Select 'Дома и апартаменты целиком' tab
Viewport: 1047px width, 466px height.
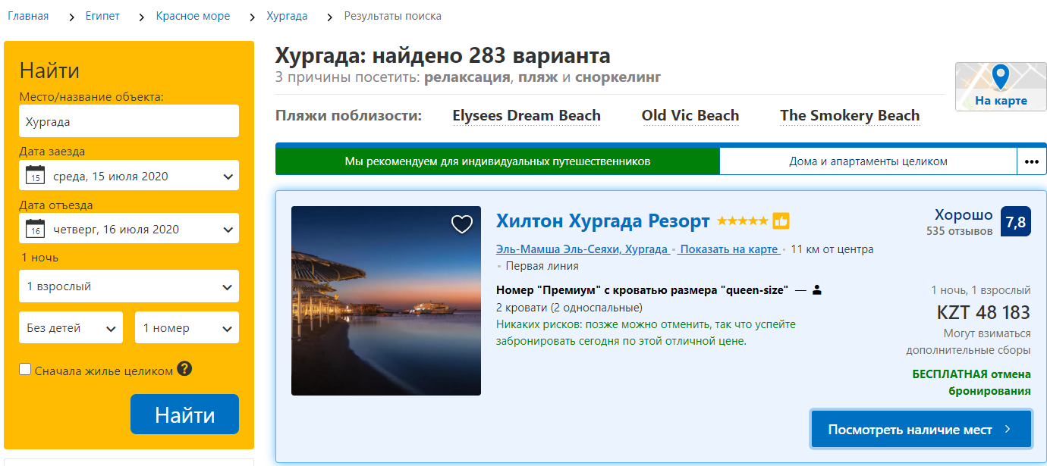point(867,161)
